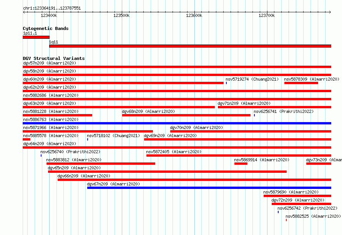Select the nsv5882525 (Almarri2020) label
The height and width of the screenshot is (235, 342).
(x=313, y=216)
